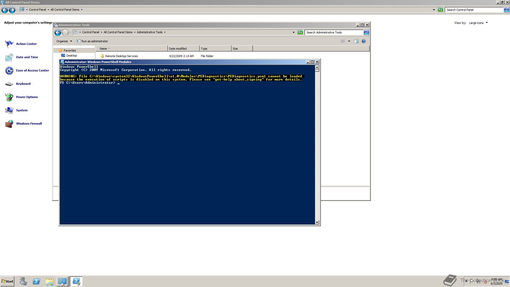510x287 pixels.
Task: Go back in Administrative Tools window
Action: (x=58, y=32)
